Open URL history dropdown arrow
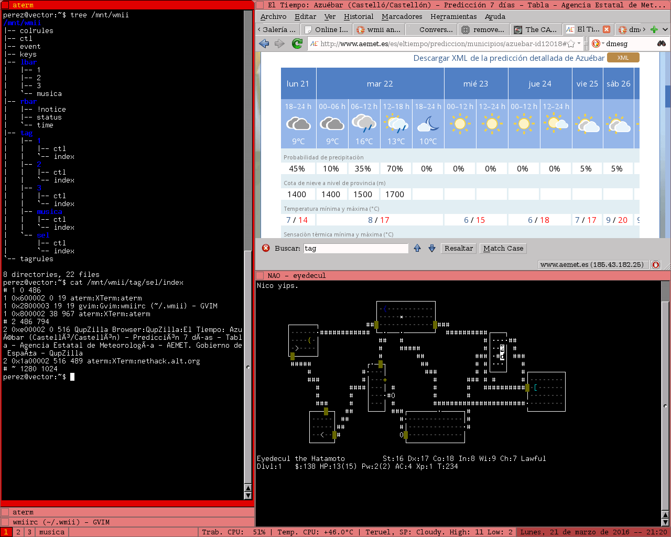671x537 pixels. point(579,44)
